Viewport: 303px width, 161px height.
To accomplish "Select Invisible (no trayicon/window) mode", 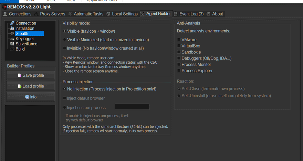I will point(64,48).
